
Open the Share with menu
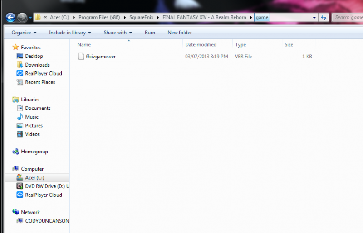click(118, 33)
